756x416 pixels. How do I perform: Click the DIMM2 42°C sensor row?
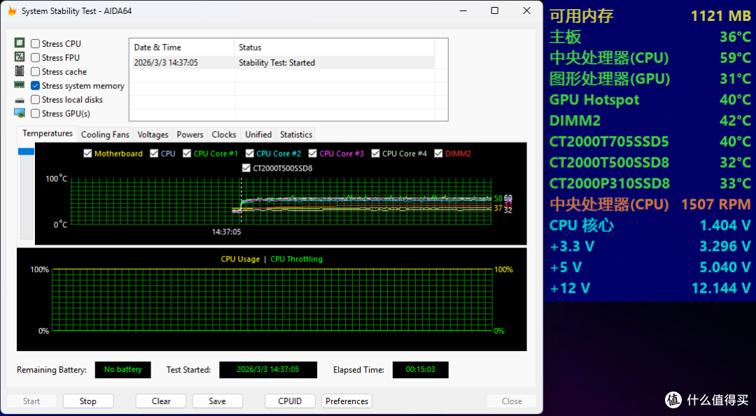650,120
